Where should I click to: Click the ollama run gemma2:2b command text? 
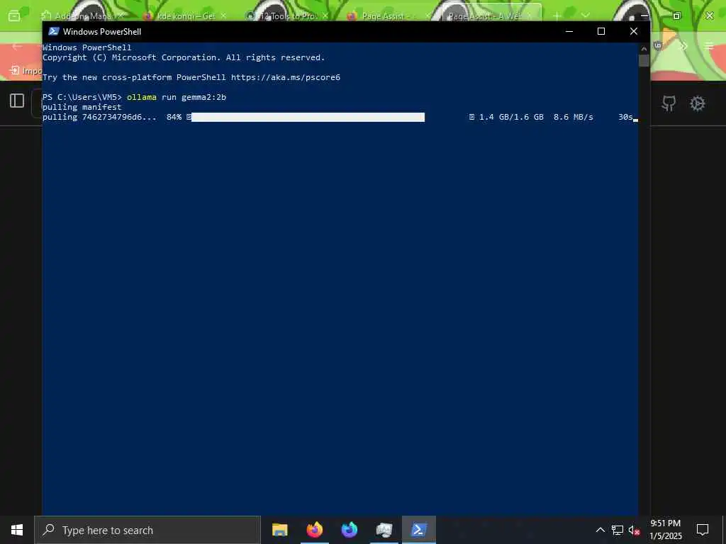177,97
